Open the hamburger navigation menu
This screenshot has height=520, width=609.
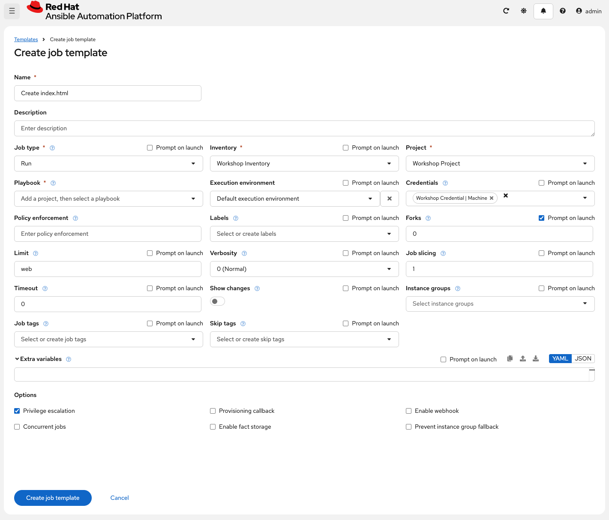pos(12,11)
